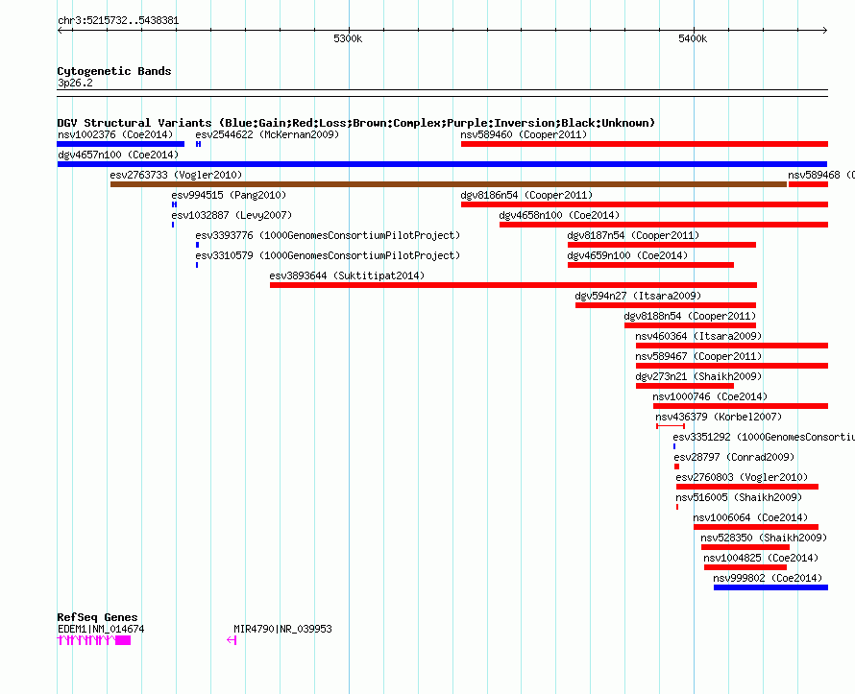This screenshot has height=694, width=855.
Task: Click esv3893644 (Suktitipat2014) label
Action: (x=347, y=275)
